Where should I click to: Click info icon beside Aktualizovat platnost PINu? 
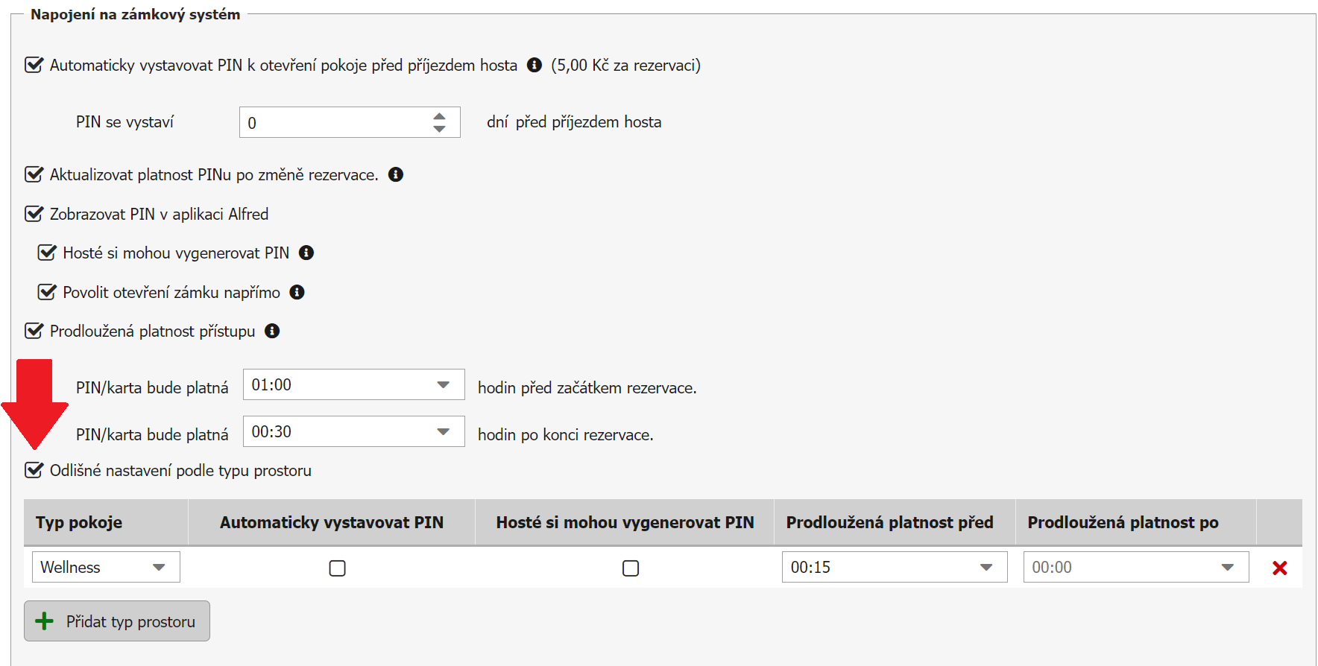(396, 174)
